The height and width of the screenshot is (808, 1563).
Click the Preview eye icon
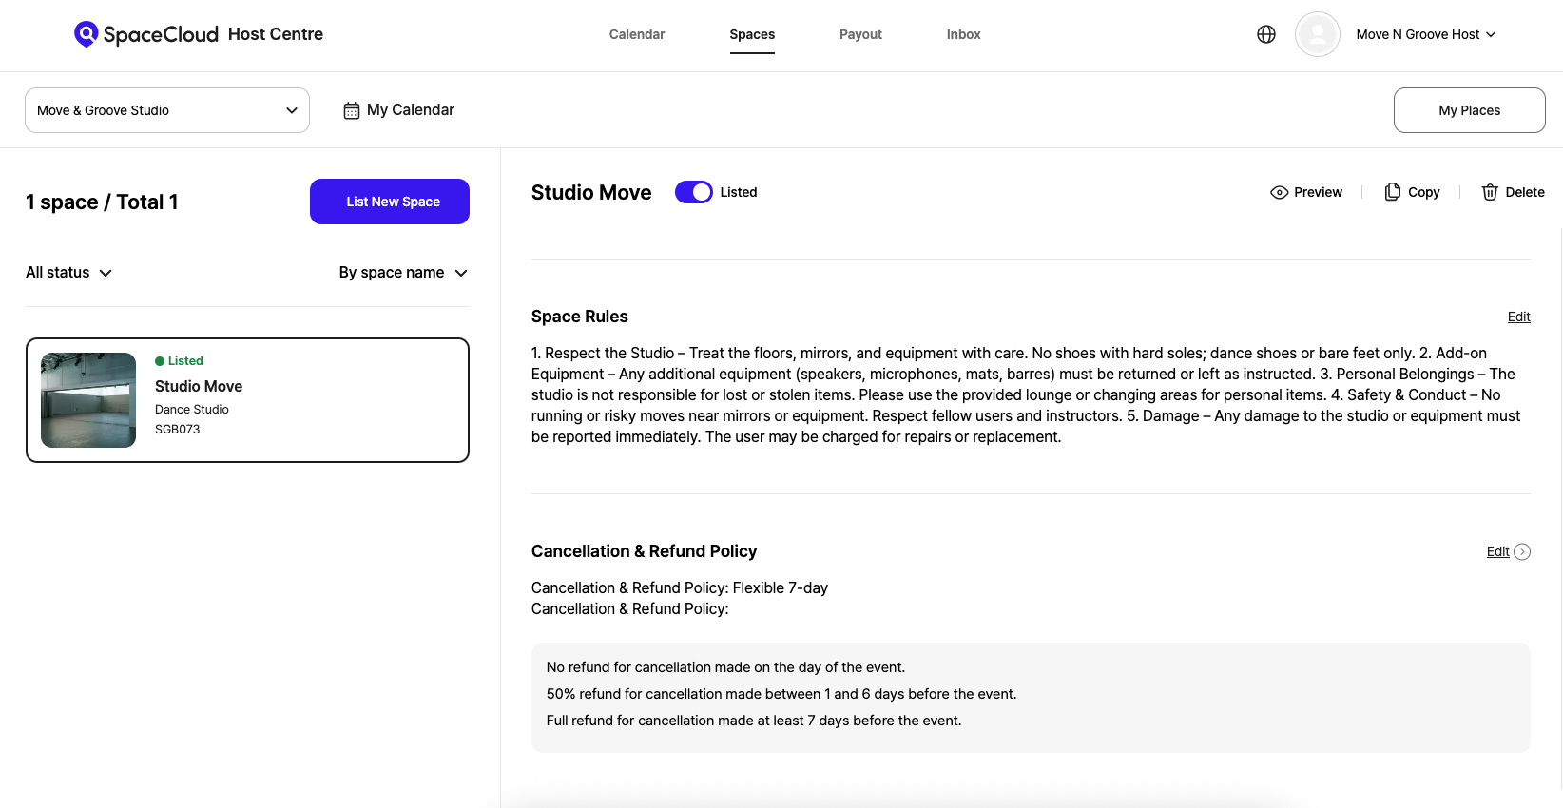(x=1280, y=192)
